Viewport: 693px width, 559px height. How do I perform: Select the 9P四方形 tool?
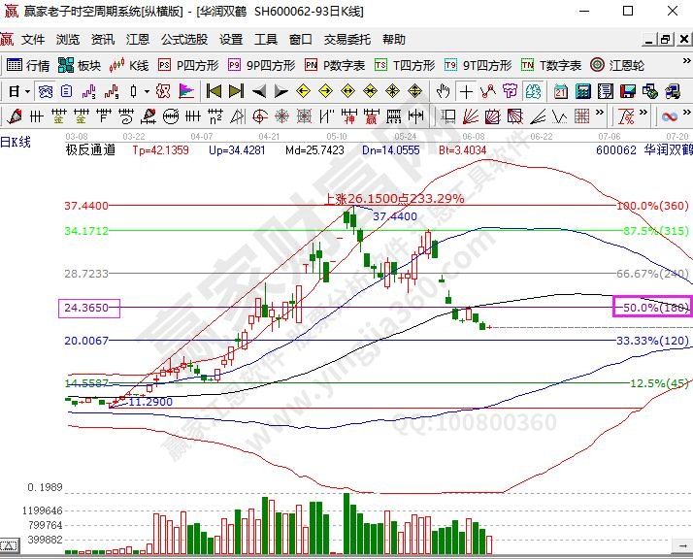[x=261, y=65]
